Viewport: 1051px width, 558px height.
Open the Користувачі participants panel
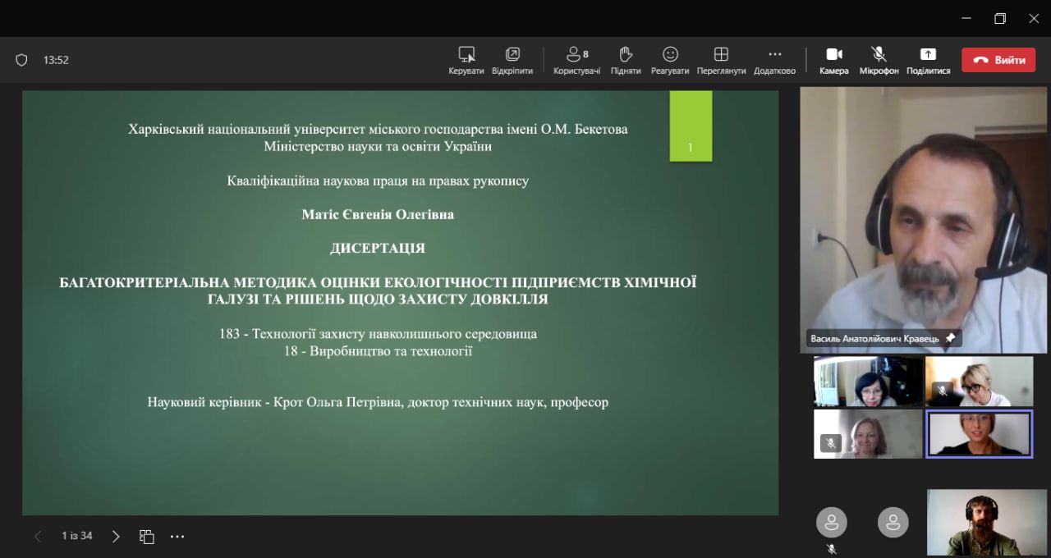tap(576, 55)
